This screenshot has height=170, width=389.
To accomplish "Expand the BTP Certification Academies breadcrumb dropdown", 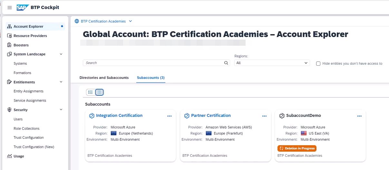I will pyautogui.click(x=130, y=21).
